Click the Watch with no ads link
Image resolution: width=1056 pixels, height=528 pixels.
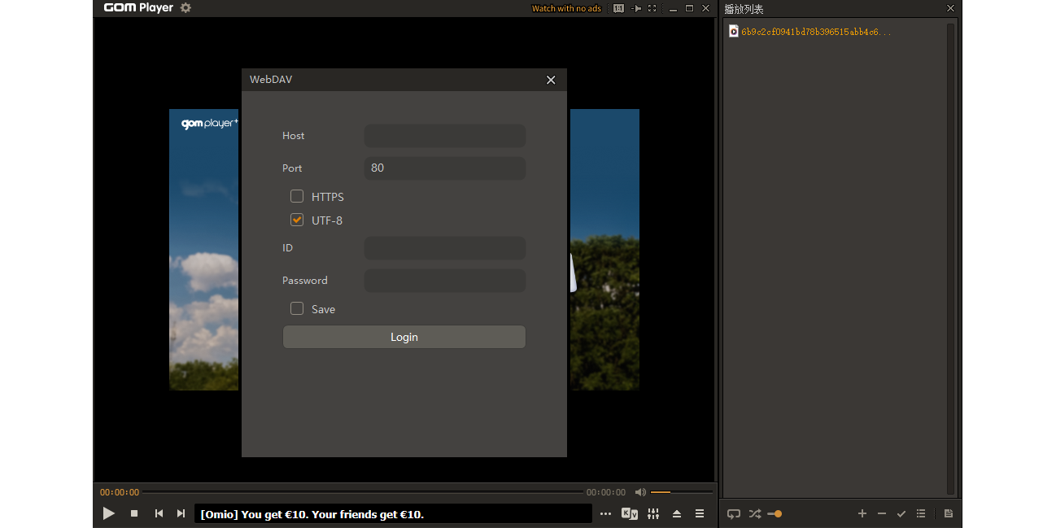pos(566,8)
